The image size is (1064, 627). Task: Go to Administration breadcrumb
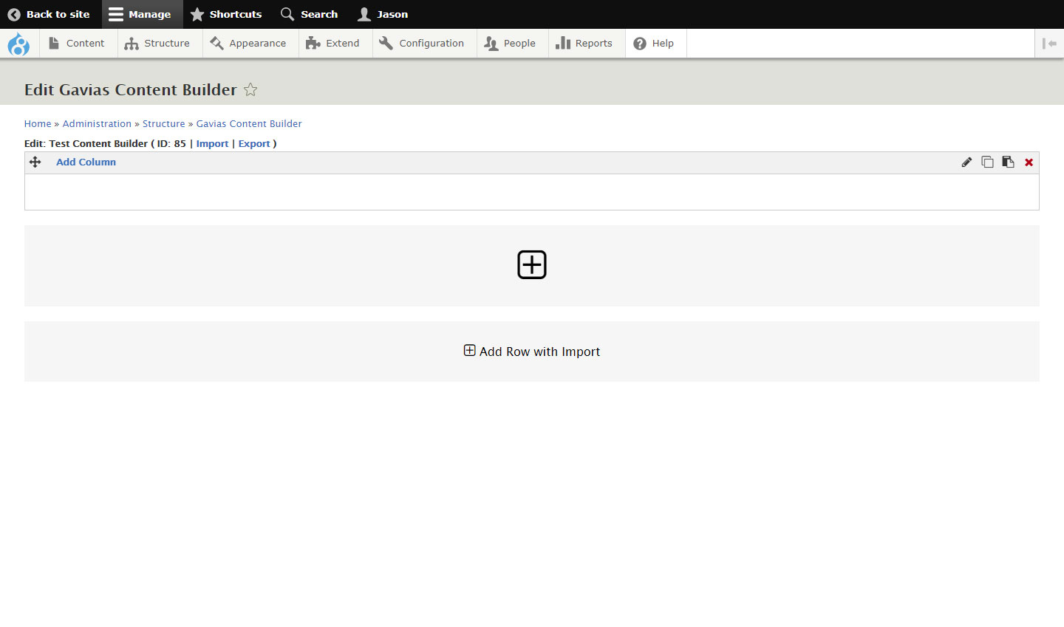97,123
